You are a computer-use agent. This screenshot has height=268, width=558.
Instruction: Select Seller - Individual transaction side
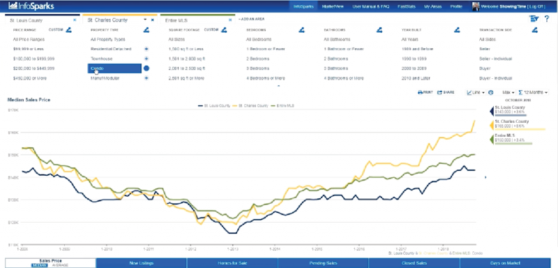495,59
